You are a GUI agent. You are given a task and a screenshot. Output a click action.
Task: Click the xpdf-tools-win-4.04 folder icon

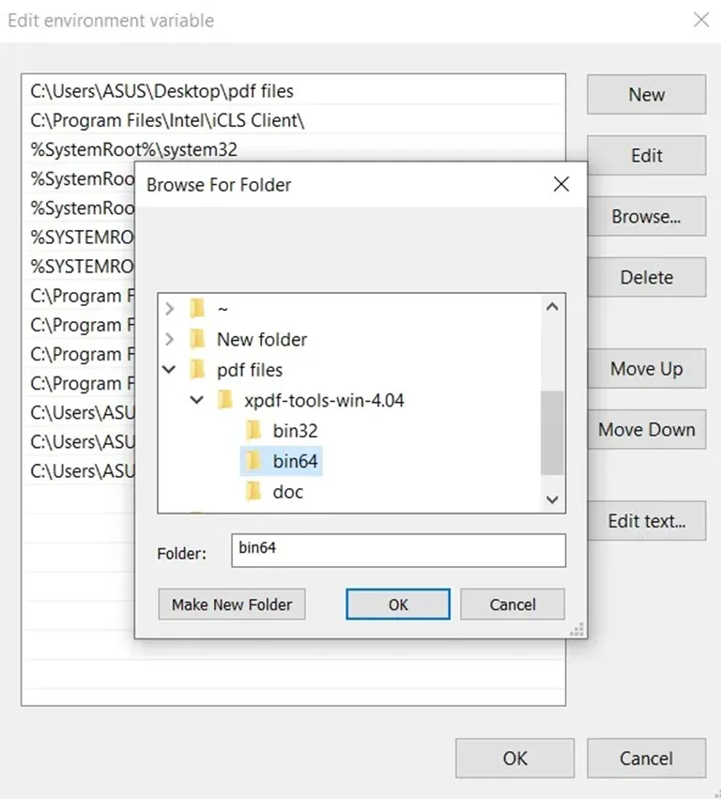(224, 400)
